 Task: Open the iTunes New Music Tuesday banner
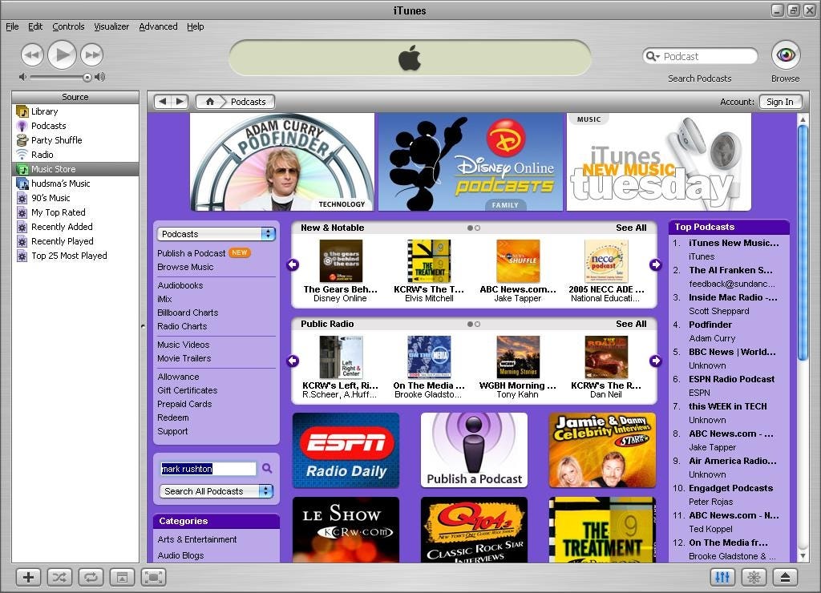coord(659,162)
